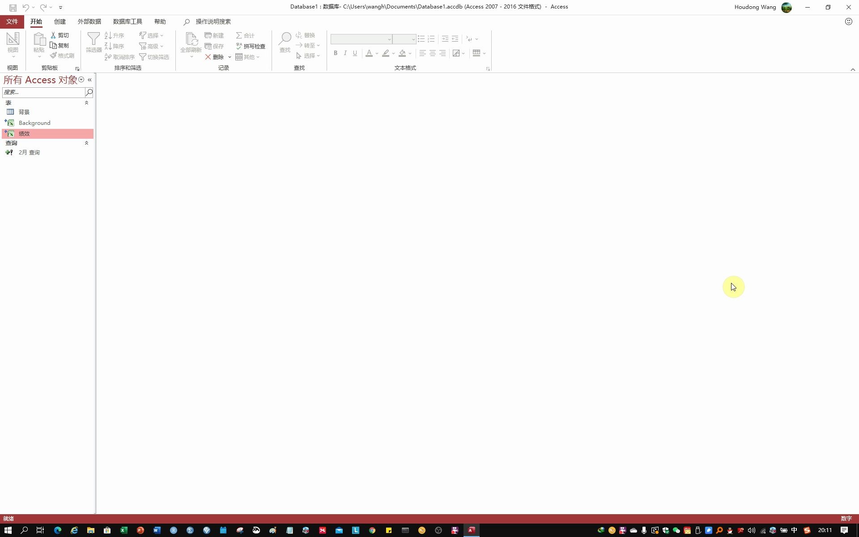The width and height of the screenshot is (859, 537).
Task: Click the search magnifier in navigation pane
Action: pos(89,92)
